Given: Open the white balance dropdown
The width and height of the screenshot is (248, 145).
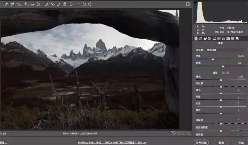Looking at the screenshot, I should 226,50.
